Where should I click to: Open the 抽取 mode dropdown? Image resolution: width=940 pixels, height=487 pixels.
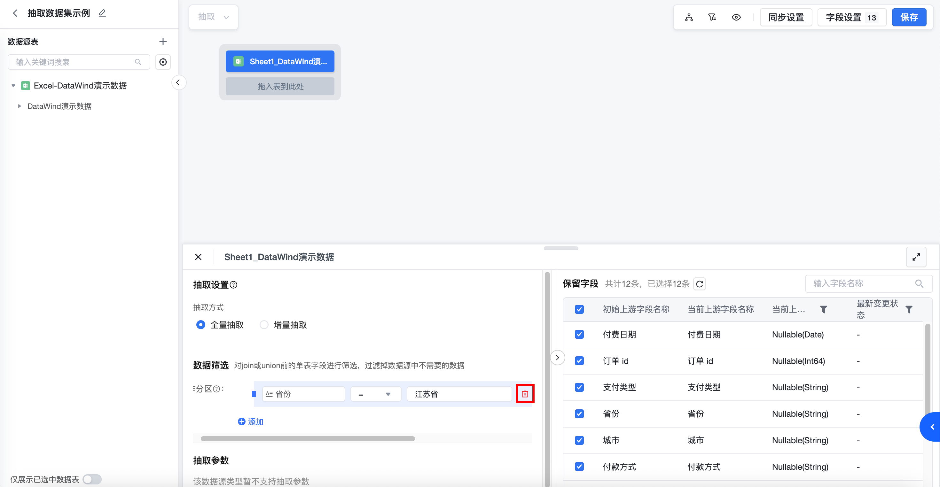(214, 17)
